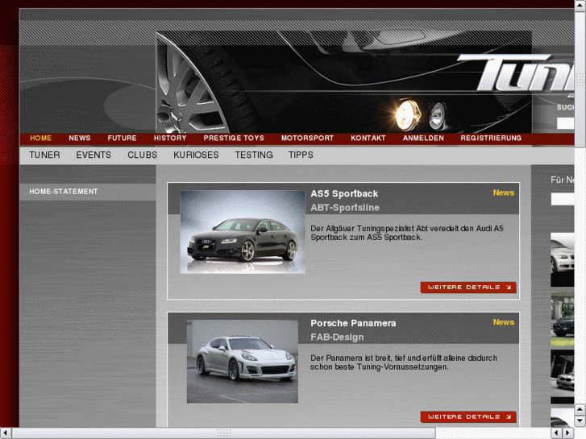
Task: Click the vertical scrollbar down arrow
Action: [580, 421]
